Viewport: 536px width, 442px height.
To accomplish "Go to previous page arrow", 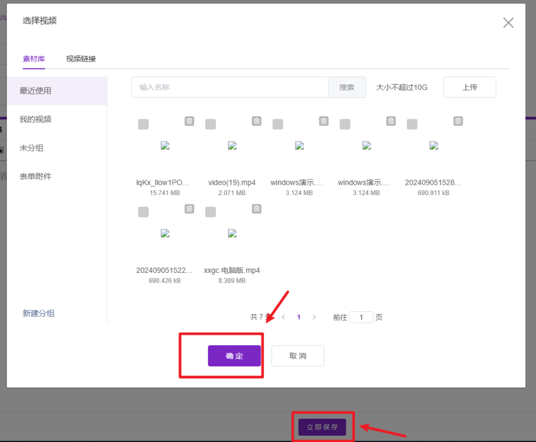I will [284, 317].
